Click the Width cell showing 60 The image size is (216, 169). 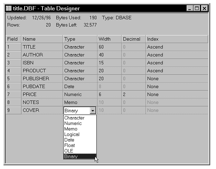point(109,47)
